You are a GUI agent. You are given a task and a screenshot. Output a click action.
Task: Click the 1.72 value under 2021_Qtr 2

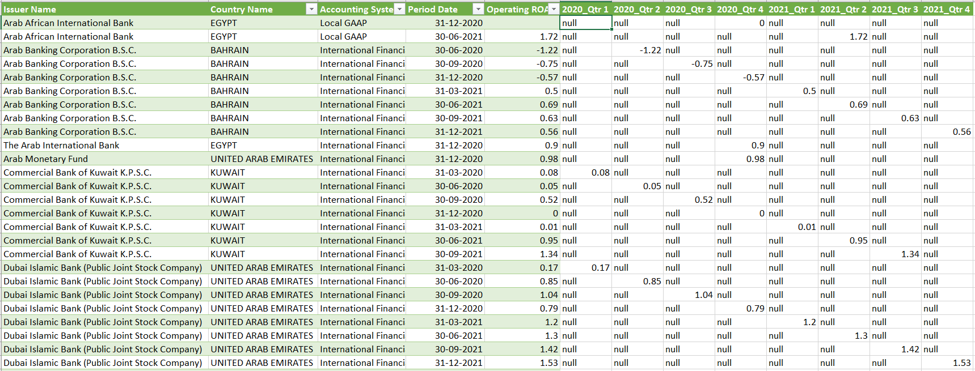(844, 36)
